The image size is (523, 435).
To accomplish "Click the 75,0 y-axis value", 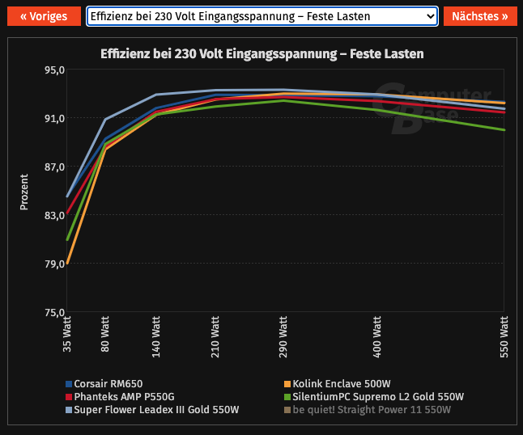I will (55, 312).
